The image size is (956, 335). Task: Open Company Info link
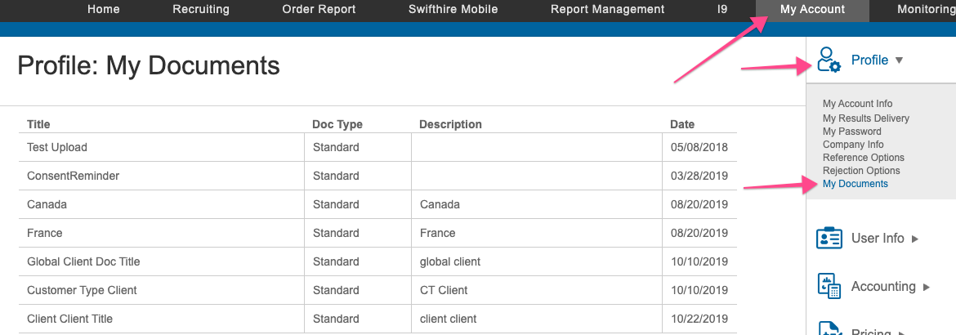(x=853, y=145)
